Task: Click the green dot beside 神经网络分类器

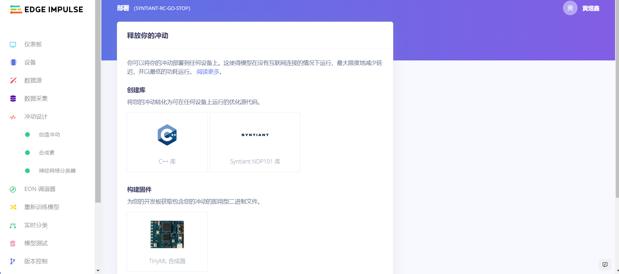Action: (28, 171)
